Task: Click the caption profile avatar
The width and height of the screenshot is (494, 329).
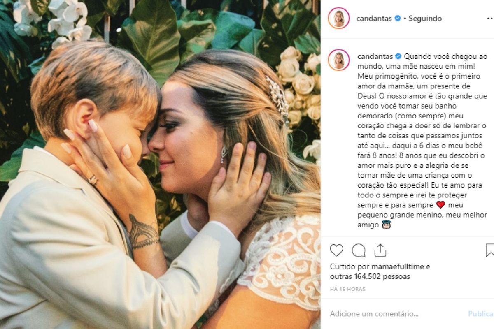Action: pos(339,60)
